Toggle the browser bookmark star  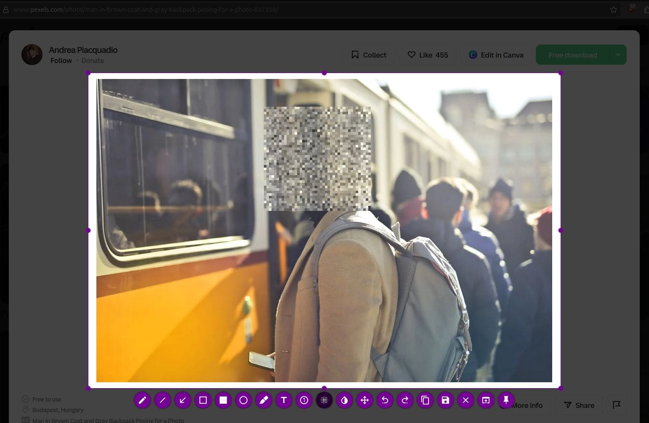(613, 9)
